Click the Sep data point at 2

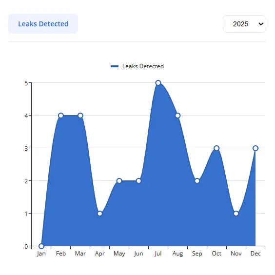pyautogui.click(x=197, y=181)
